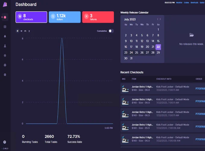Open the grid tasks sidebar icon
The height and width of the screenshot is (151, 205).
point(5,27)
